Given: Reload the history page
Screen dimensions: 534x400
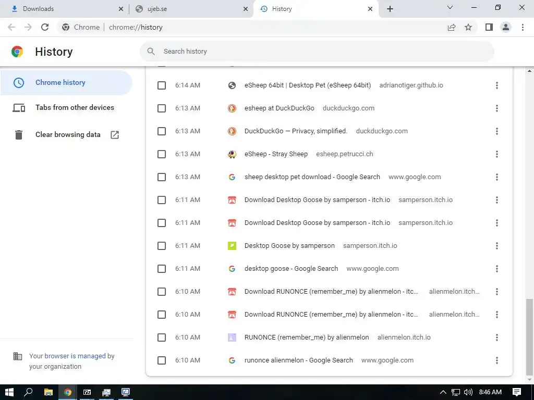Looking at the screenshot, I should pyautogui.click(x=45, y=27).
